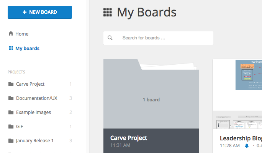Click the Documentation/UX folder icon
This screenshot has height=153, width=262.
(11, 98)
